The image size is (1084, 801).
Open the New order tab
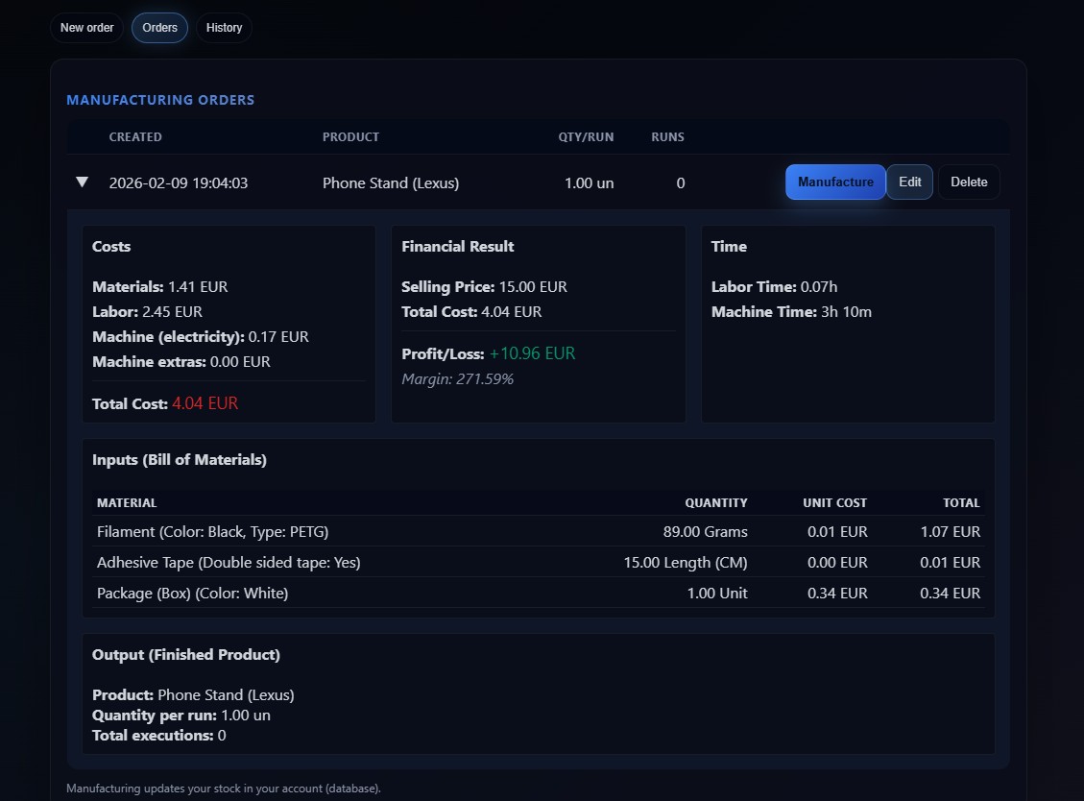click(x=87, y=28)
